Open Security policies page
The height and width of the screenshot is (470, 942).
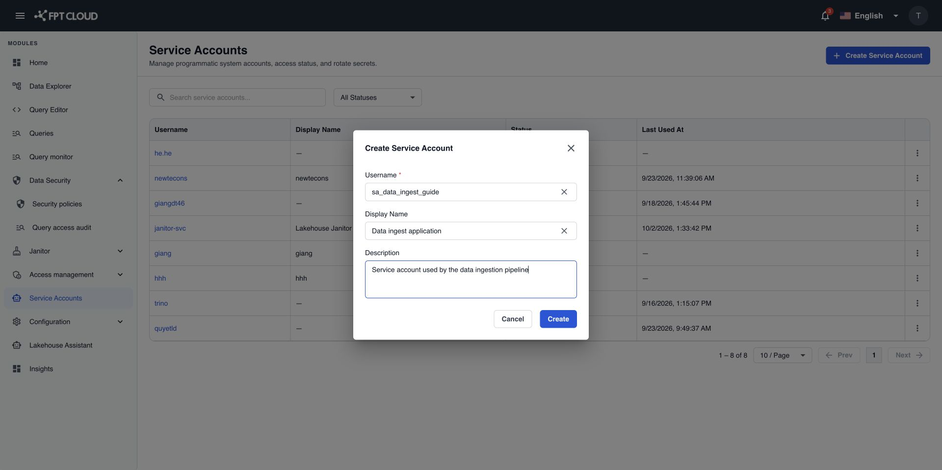68,204
